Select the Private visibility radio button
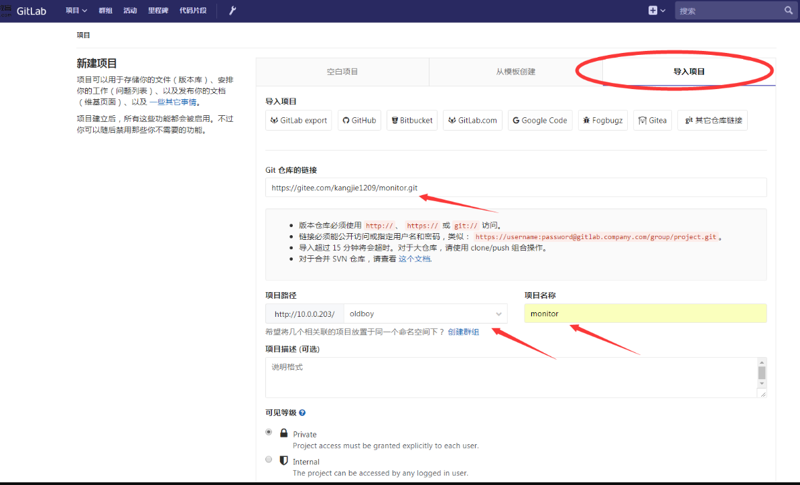 click(269, 432)
